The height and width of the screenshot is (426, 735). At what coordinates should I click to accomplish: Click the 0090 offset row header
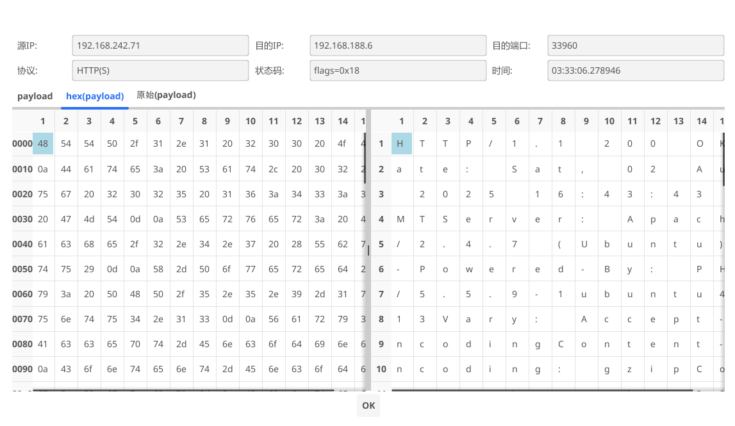[22, 369]
